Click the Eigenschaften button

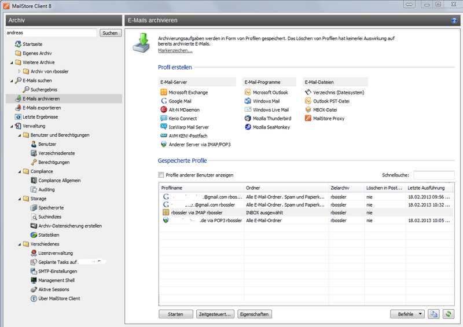point(254,314)
